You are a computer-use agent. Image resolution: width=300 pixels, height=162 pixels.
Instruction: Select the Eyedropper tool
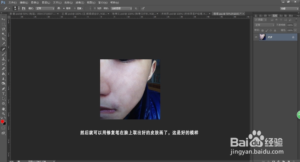[3, 44]
